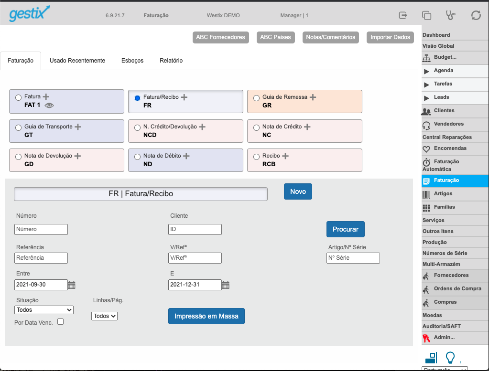This screenshot has width=489, height=371.
Task: Focus the Número input field
Action: tap(41, 229)
